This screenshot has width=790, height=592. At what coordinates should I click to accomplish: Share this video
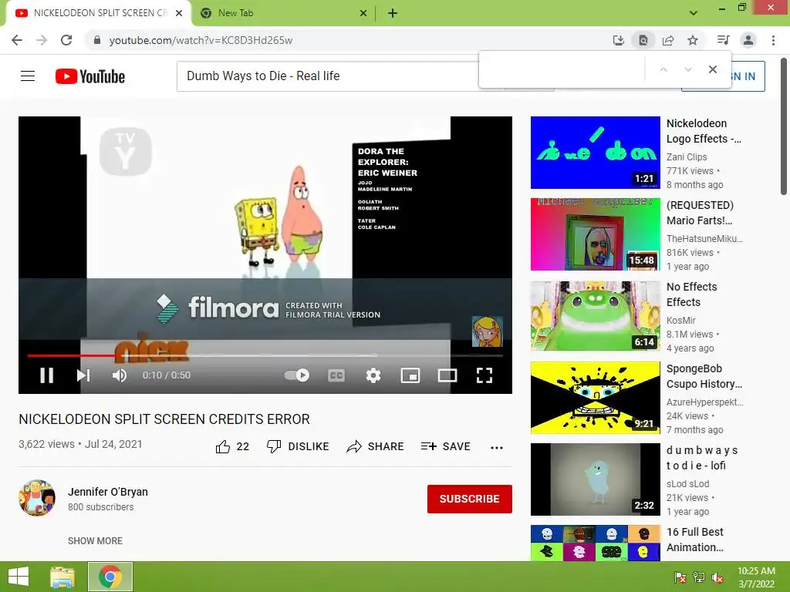pyautogui.click(x=376, y=446)
